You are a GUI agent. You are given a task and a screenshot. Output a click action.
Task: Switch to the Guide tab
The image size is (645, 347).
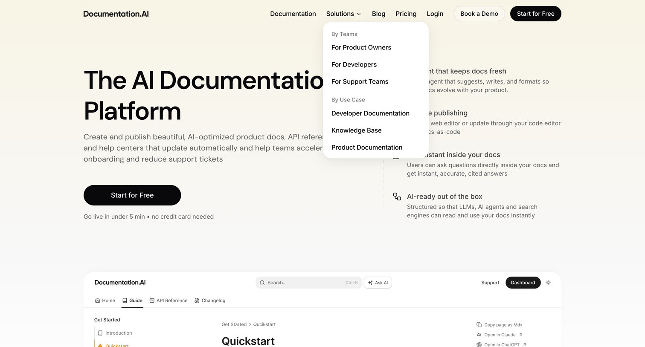[132, 301]
